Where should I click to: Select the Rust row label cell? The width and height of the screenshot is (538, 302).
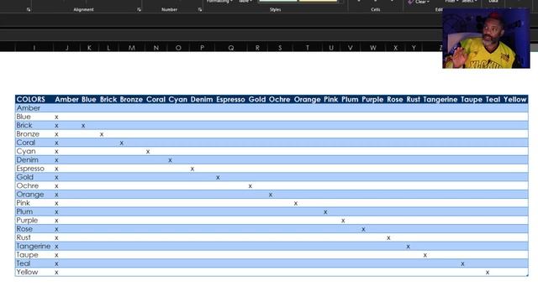pyautogui.click(x=34, y=237)
